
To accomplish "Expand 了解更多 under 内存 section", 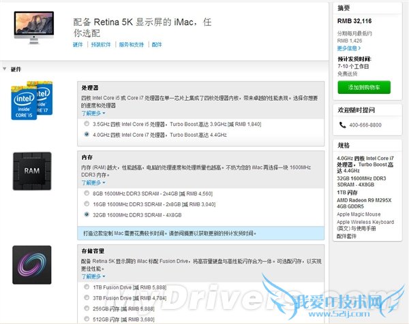I will click(x=93, y=182).
